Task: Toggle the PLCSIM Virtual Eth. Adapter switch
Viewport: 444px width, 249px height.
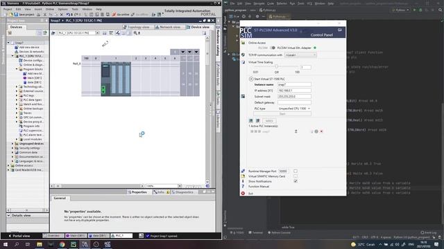Action: (x=273, y=48)
